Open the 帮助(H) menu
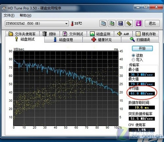The width and height of the screenshot is (164, 142). coord(25,15)
